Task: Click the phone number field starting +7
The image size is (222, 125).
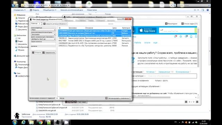Action: [177, 30]
